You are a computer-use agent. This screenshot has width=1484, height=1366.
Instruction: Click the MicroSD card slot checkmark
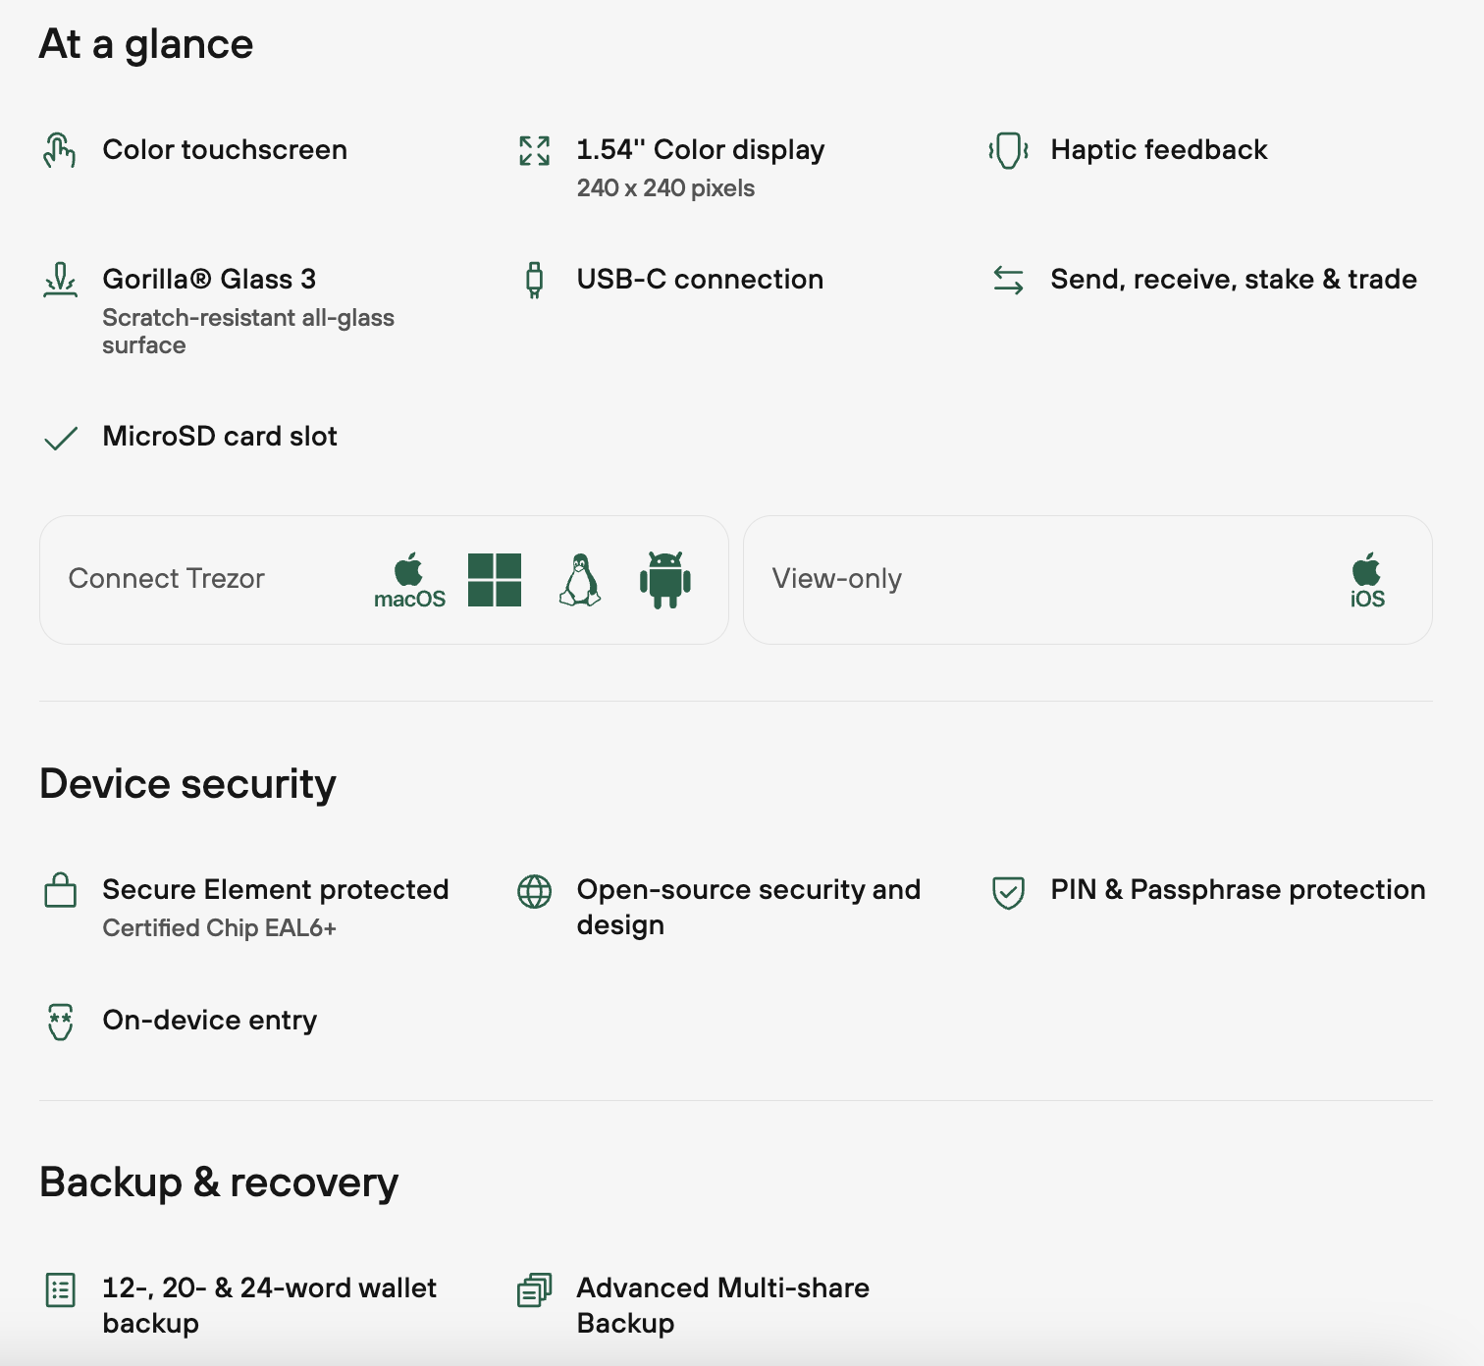point(60,438)
